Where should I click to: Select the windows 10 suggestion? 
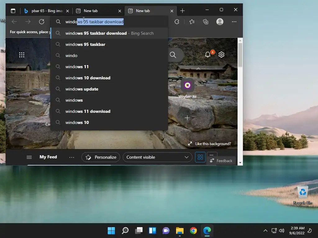click(x=109, y=122)
